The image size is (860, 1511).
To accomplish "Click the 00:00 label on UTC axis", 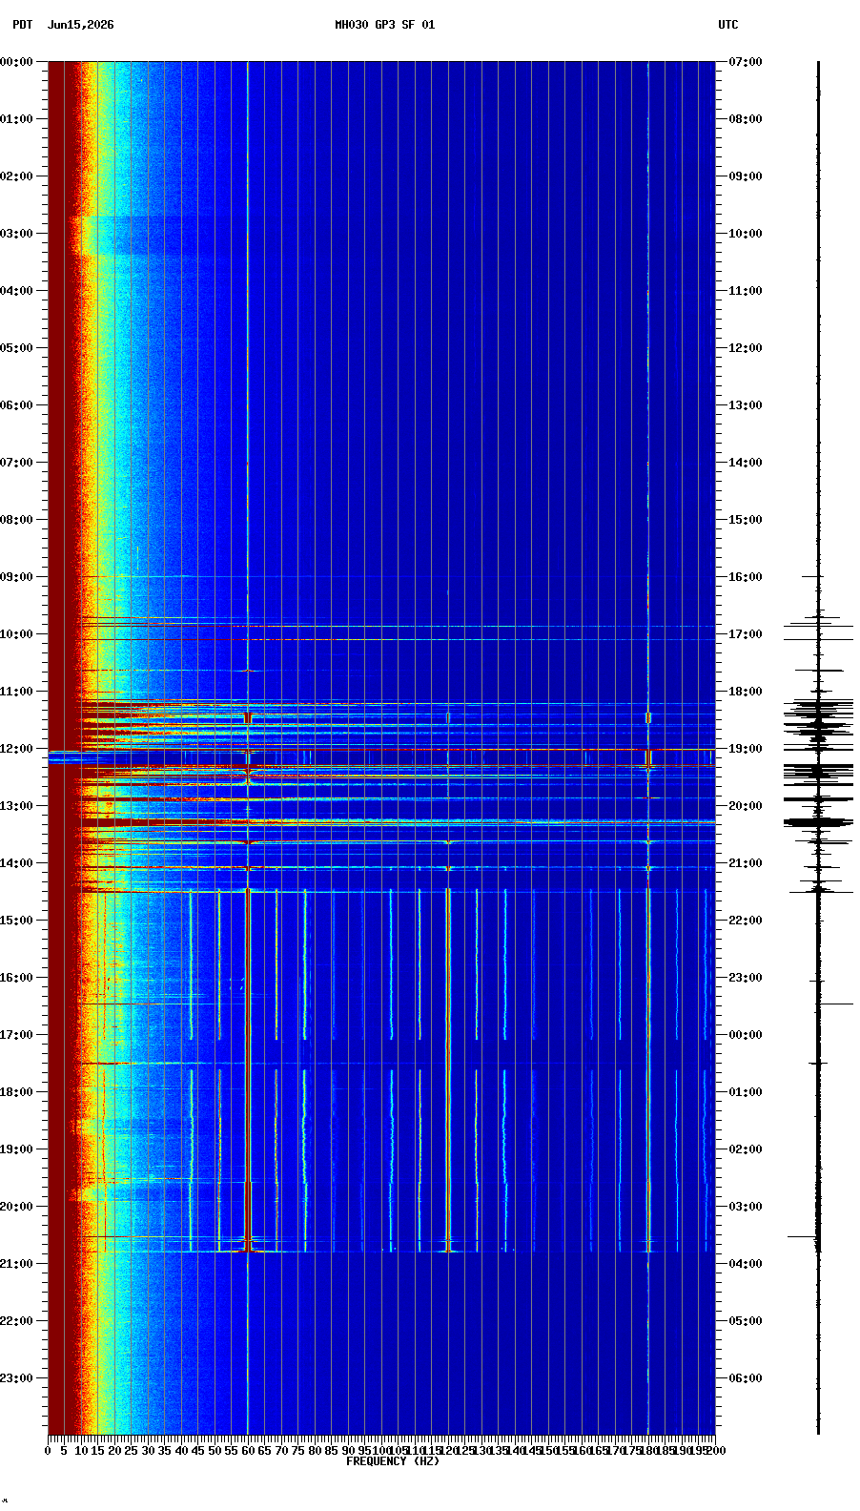I will [x=746, y=1035].
